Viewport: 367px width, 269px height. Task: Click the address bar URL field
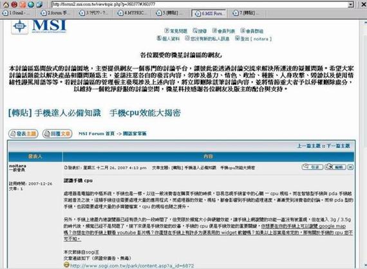point(200,5)
